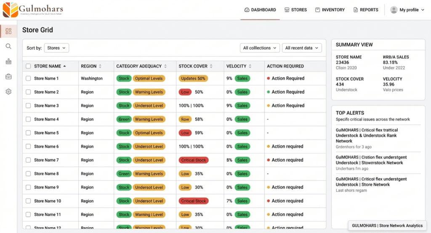Click the Low badge for Store Name 2

coord(185,92)
